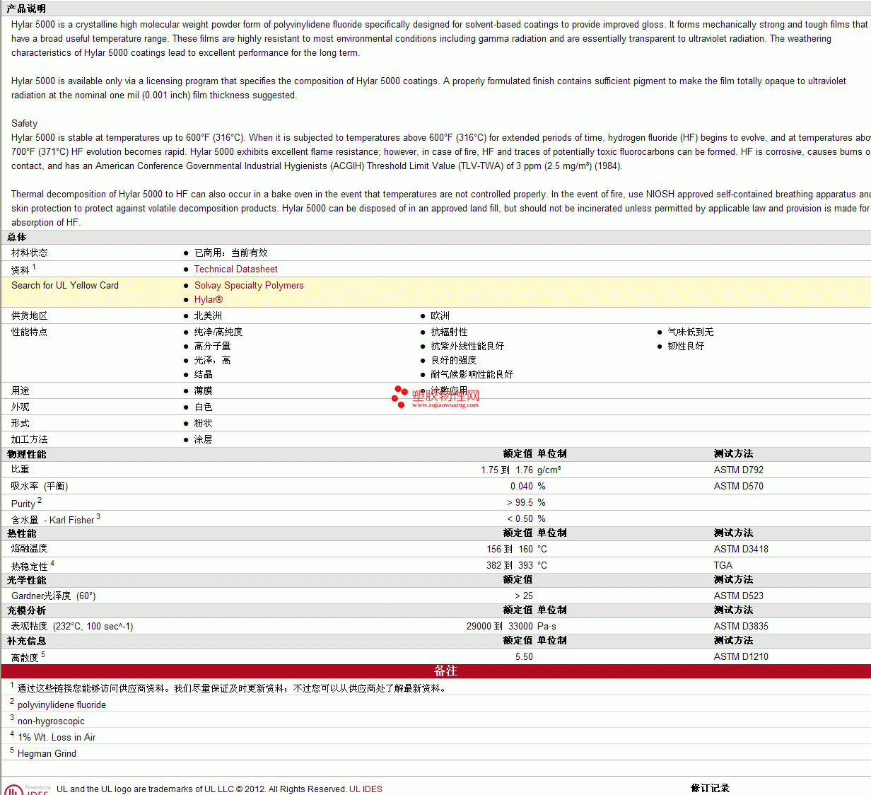Open the Hylar® link
Image resolution: width=871 pixels, height=795 pixels.
point(209,300)
